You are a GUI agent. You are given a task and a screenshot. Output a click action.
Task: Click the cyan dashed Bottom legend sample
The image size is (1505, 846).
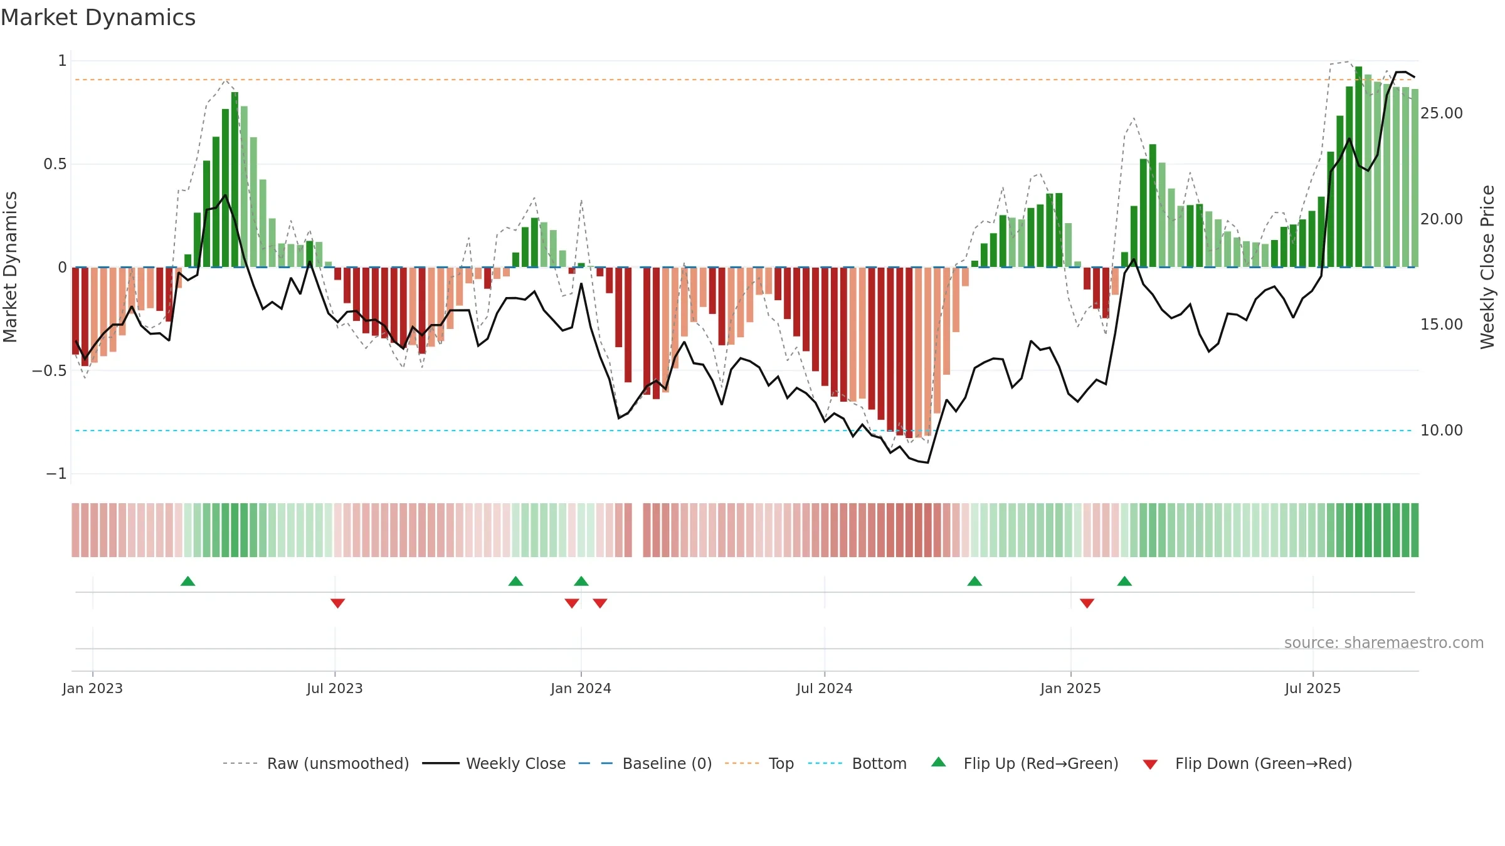click(825, 763)
